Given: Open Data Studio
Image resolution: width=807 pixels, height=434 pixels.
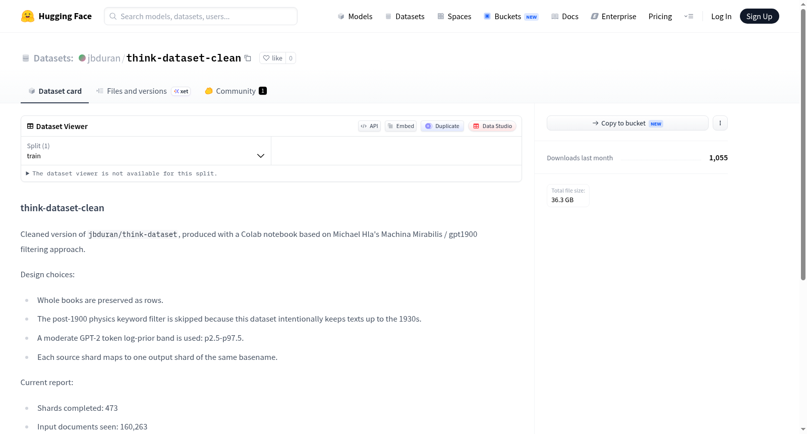Looking at the screenshot, I should (492, 126).
